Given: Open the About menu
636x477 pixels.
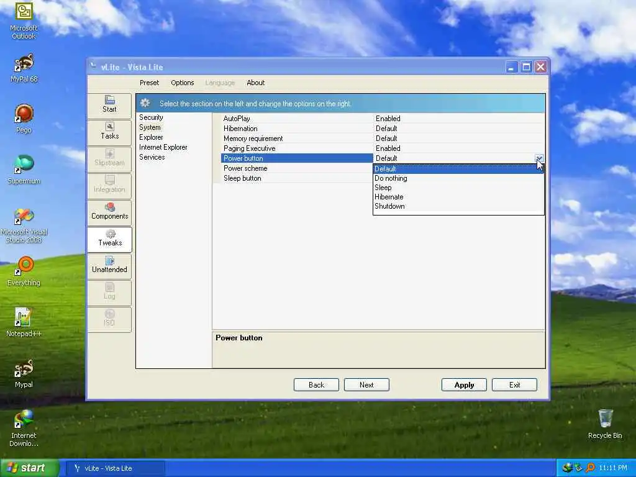Looking at the screenshot, I should [x=255, y=83].
